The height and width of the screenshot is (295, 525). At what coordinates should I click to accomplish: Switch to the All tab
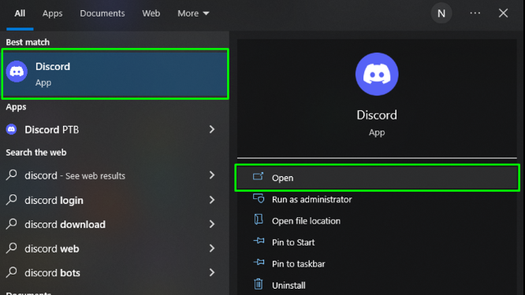point(20,13)
